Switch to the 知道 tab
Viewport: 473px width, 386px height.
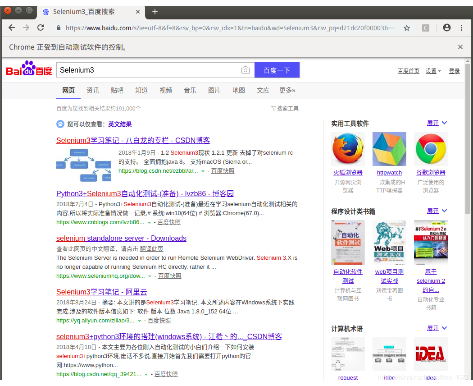[141, 90]
